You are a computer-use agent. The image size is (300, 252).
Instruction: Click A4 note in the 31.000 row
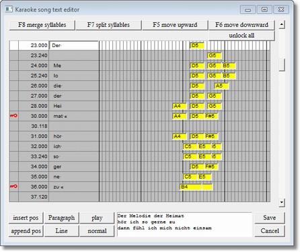click(180, 136)
